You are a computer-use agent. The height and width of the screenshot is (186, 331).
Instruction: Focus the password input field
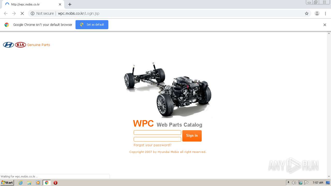coord(157,139)
